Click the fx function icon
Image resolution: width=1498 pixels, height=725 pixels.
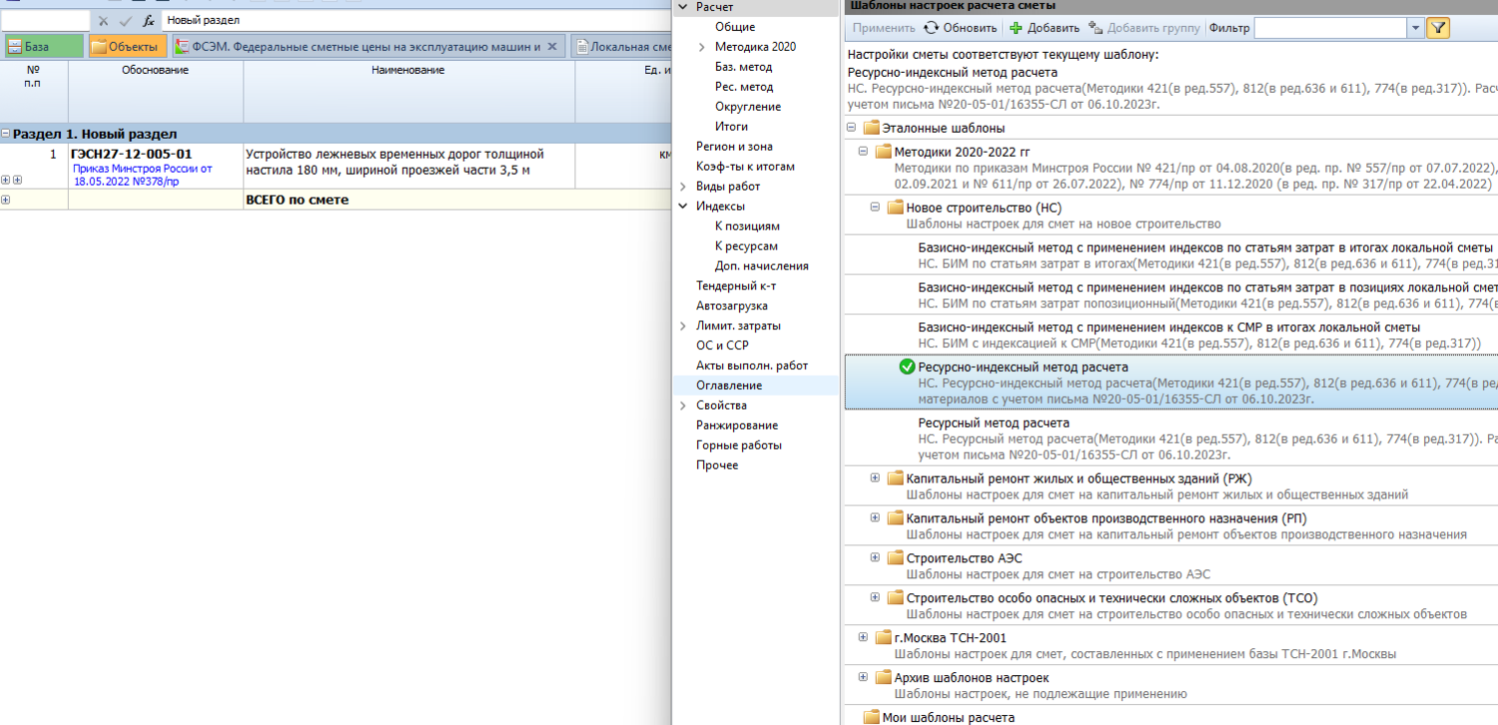coord(149,20)
